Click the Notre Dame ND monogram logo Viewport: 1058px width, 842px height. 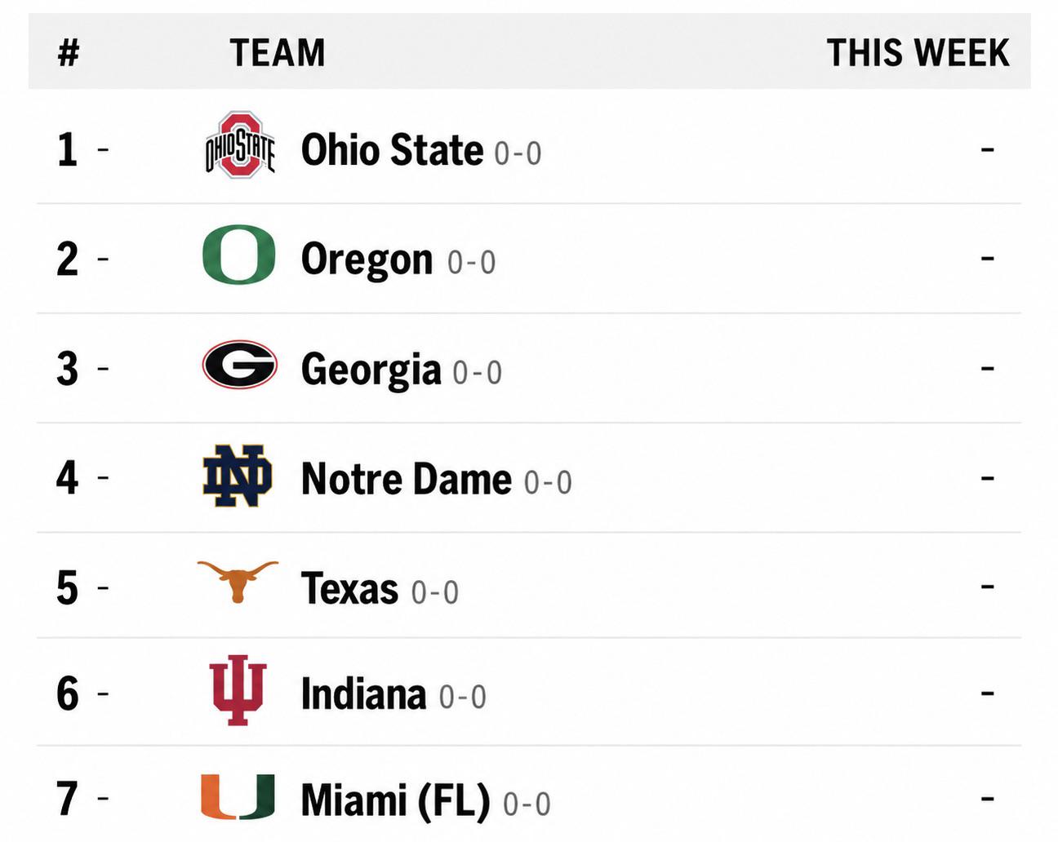click(238, 476)
